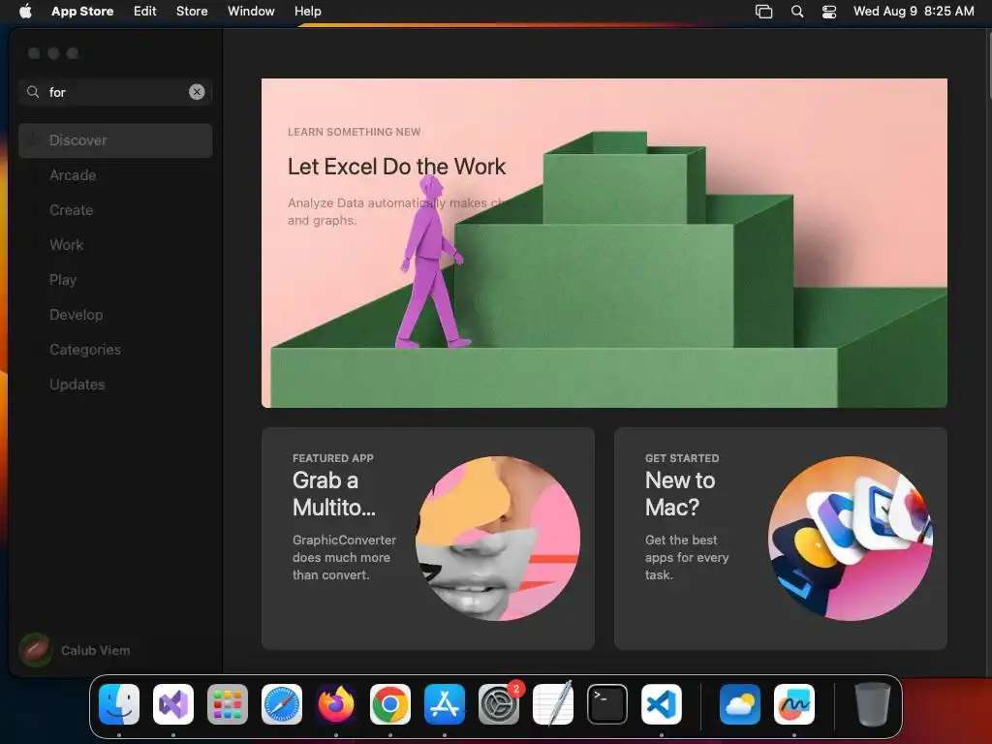Clear the search field with the X button
This screenshot has width=992, height=744.
[x=197, y=92]
